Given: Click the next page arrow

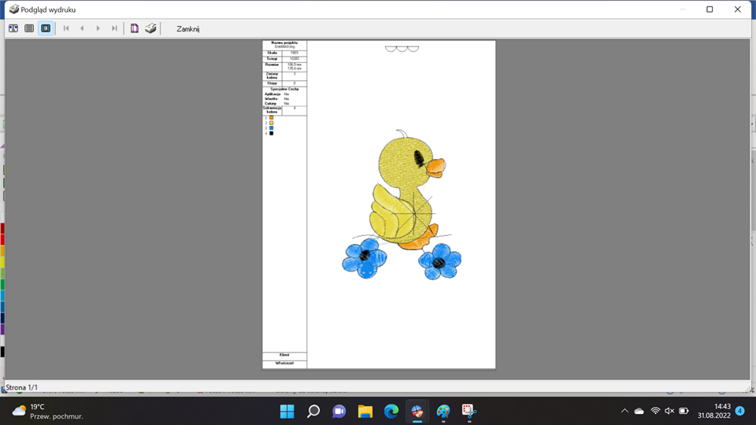Looking at the screenshot, I should pos(98,28).
